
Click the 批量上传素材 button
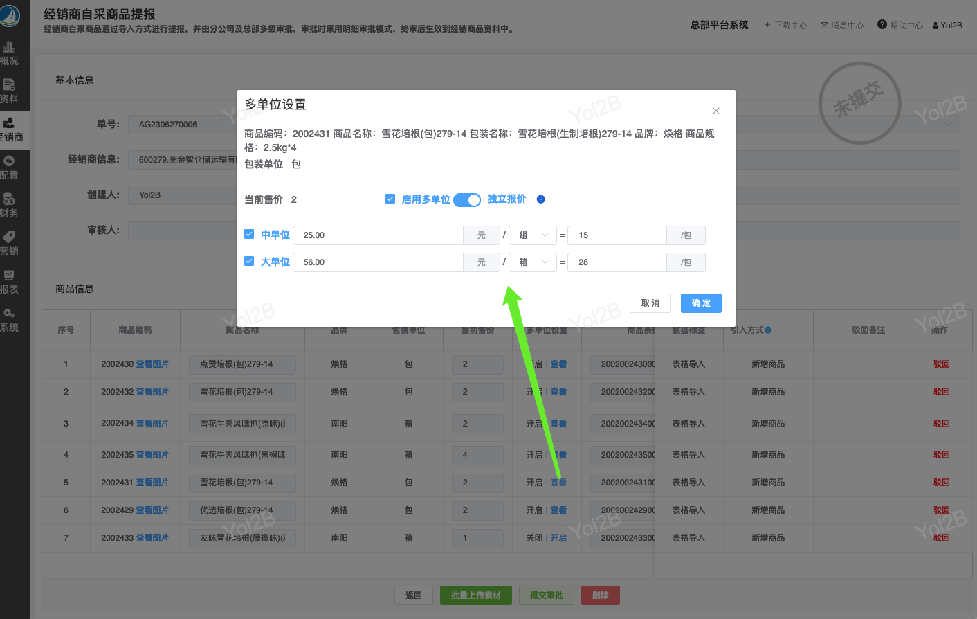[476, 595]
